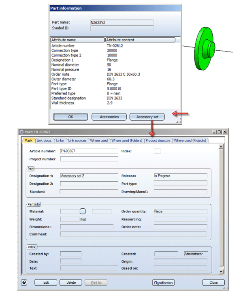Click the Based on field
Viewport: 243px width, 291px height.
click(x=181, y=268)
